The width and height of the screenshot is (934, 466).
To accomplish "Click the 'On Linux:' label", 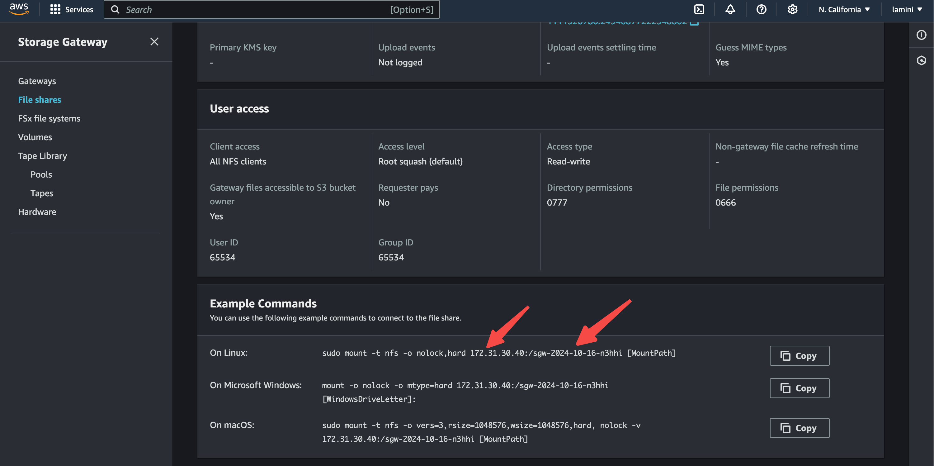I will pyautogui.click(x=229, y=353).
